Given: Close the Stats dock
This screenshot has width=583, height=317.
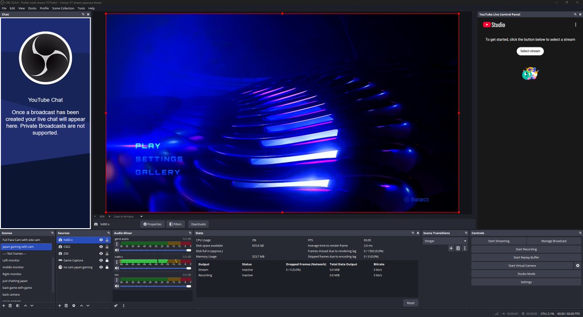Looking at the screenshot, I should [418, 233].
